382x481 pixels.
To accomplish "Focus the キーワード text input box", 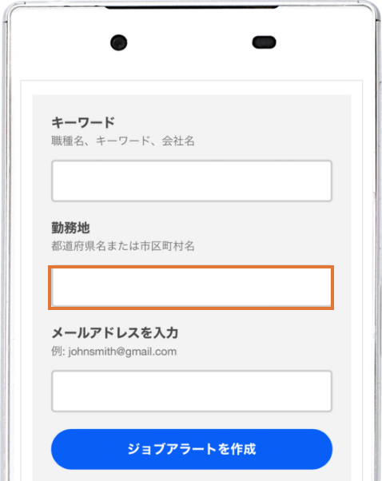I will pyautogui.click(x=192, y=181).
